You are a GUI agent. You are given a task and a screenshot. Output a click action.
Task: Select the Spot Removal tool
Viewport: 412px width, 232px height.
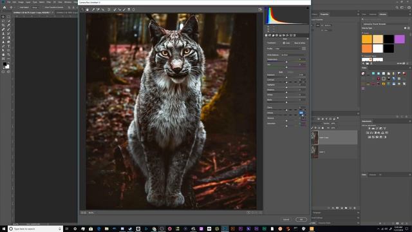point(115,10)
